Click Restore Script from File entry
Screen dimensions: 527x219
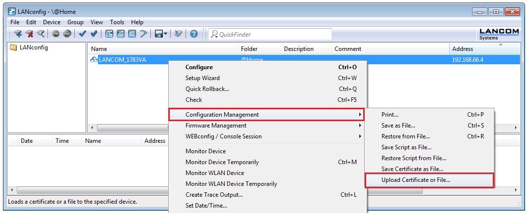414,158
